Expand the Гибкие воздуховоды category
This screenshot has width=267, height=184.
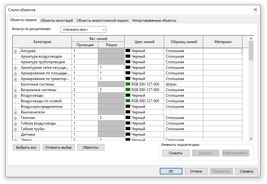point(15,124)
